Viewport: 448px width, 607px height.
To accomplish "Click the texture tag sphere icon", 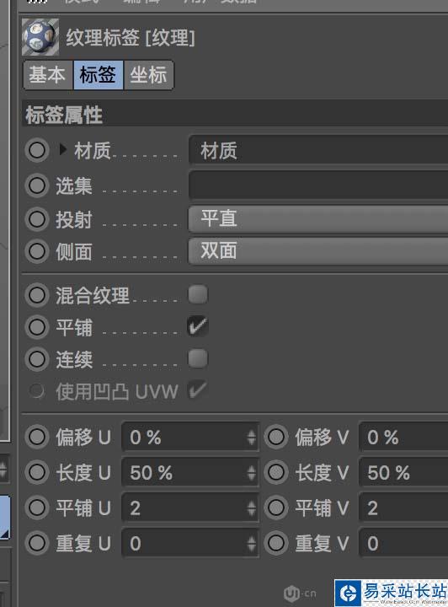I will pyautogui.click(x=40, y=37).
